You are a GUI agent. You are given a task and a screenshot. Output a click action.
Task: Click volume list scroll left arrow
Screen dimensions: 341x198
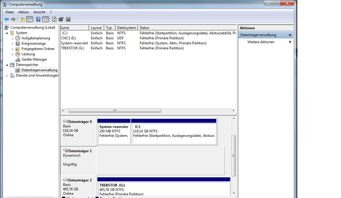point(63,111)
